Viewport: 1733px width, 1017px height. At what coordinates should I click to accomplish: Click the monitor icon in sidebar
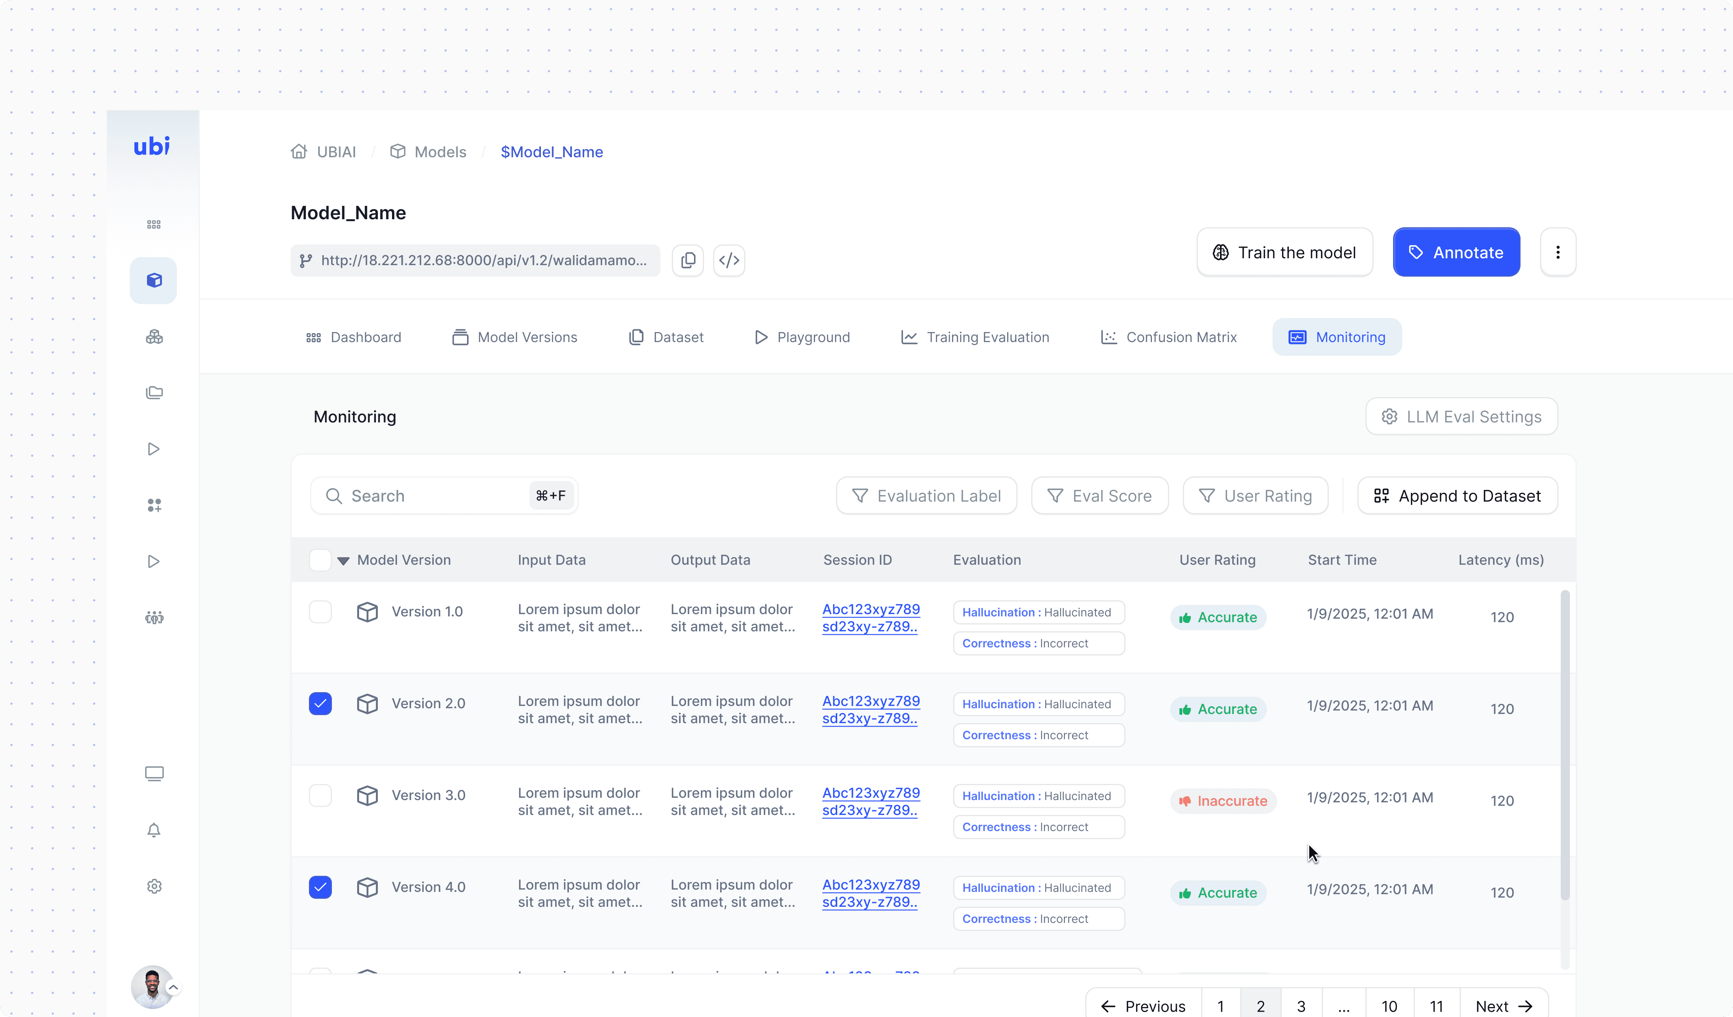coord(154,774)
